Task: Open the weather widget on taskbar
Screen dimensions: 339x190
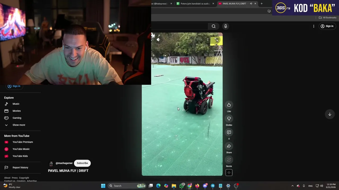Action: (12, 186)
